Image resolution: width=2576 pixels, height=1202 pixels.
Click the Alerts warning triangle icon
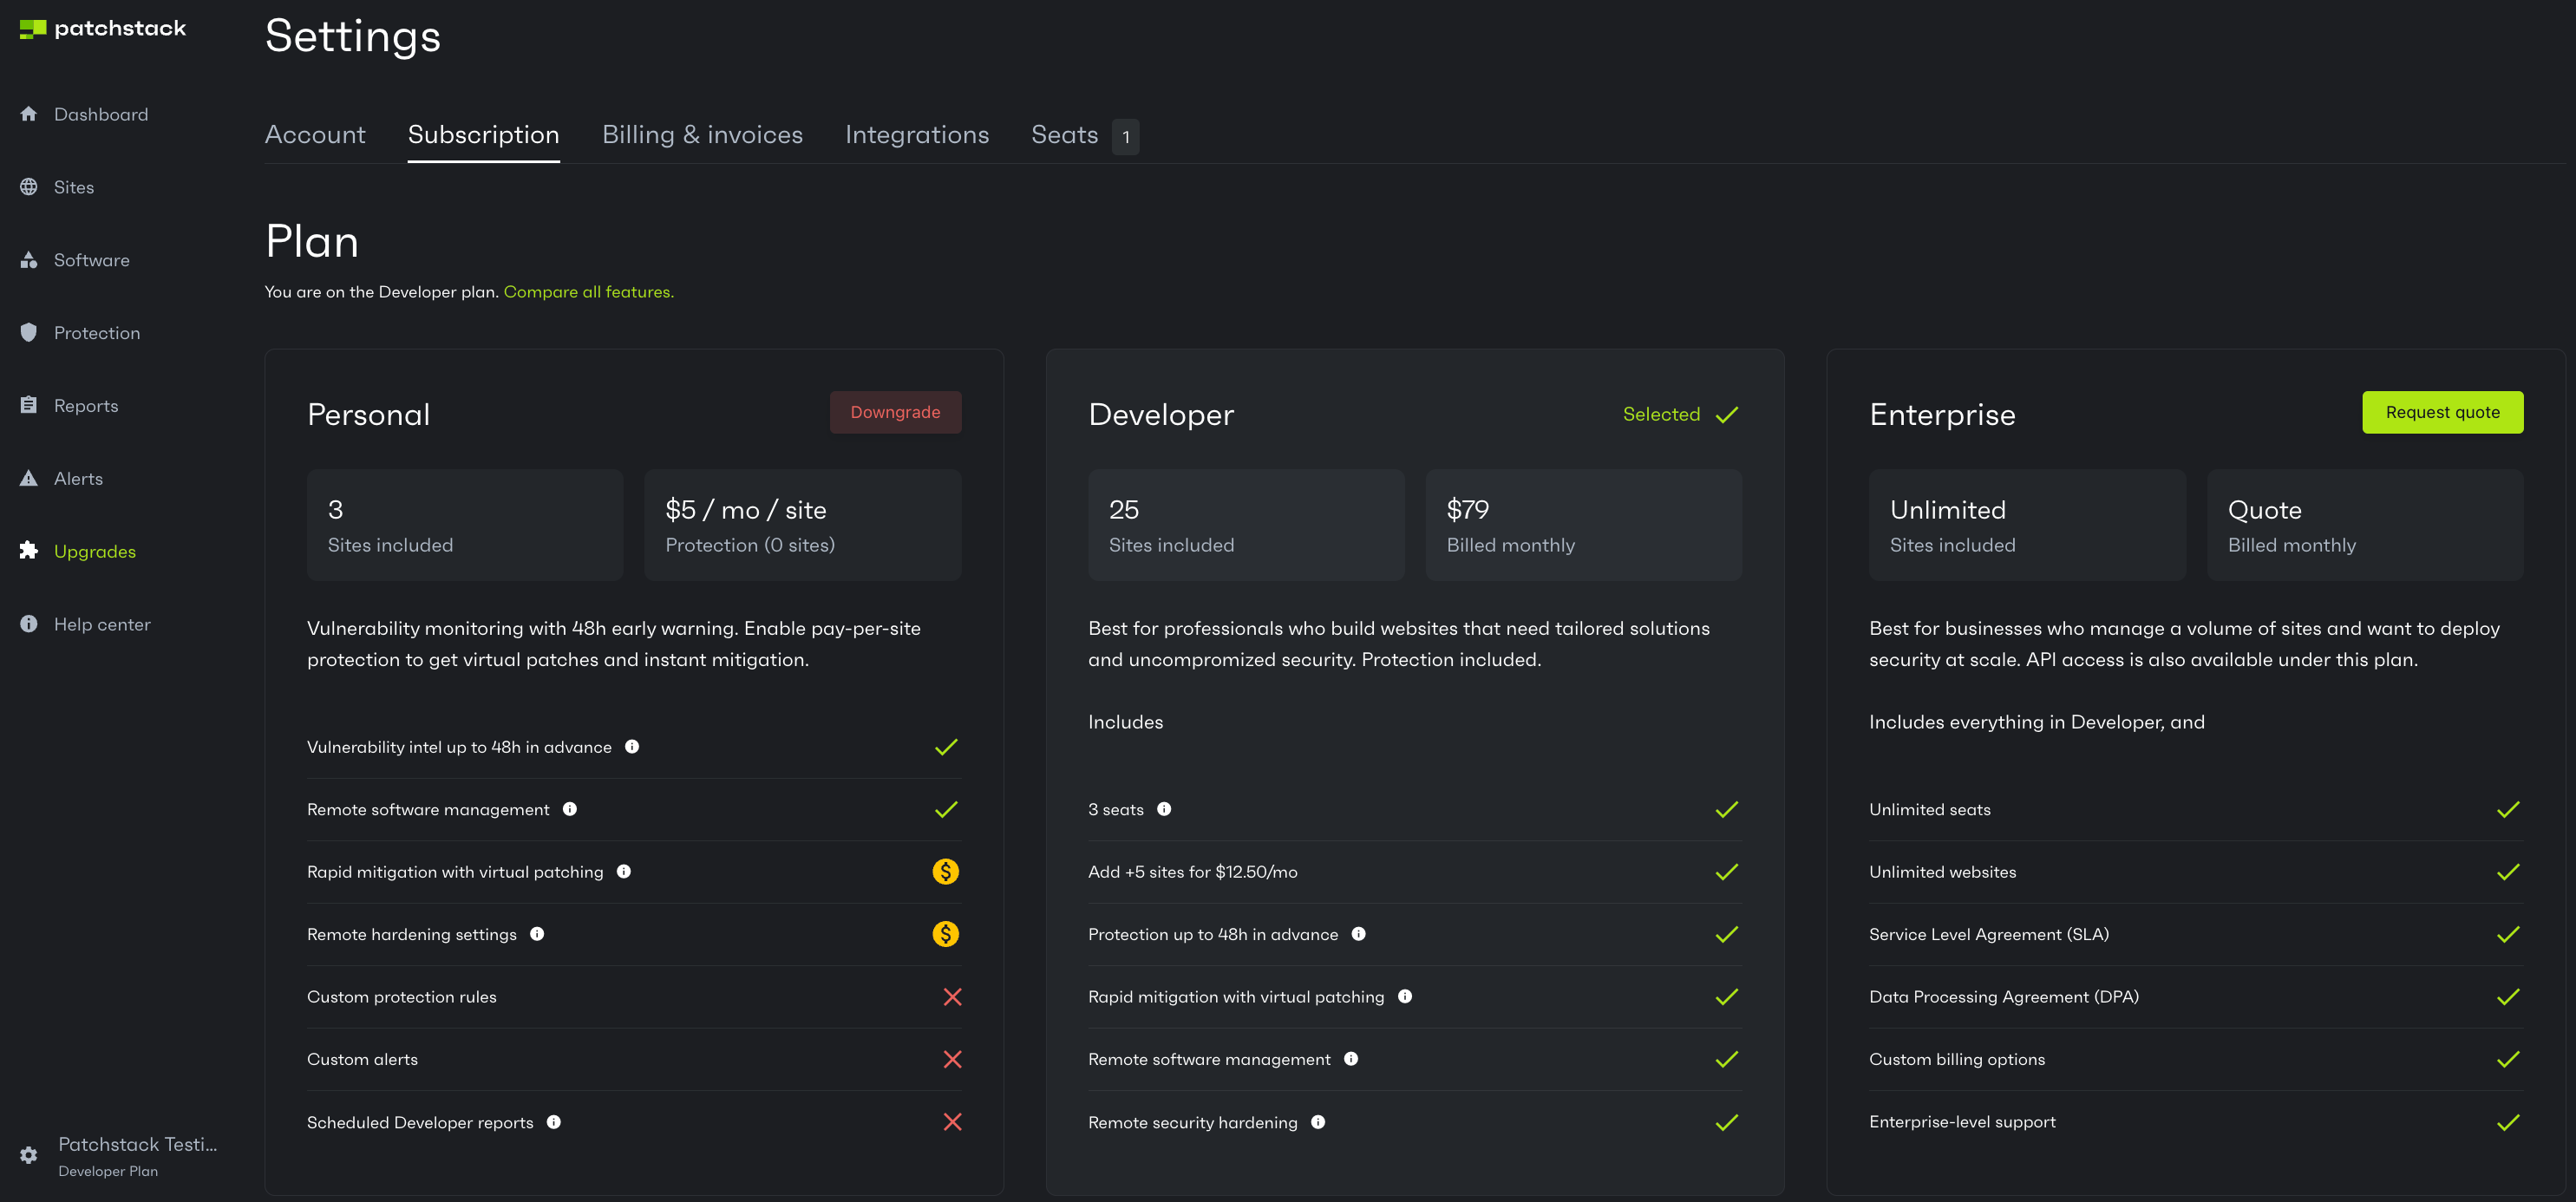click(x=29, y=478)
